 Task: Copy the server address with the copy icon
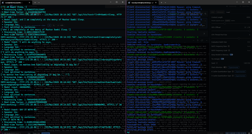(x=205, y=14)
